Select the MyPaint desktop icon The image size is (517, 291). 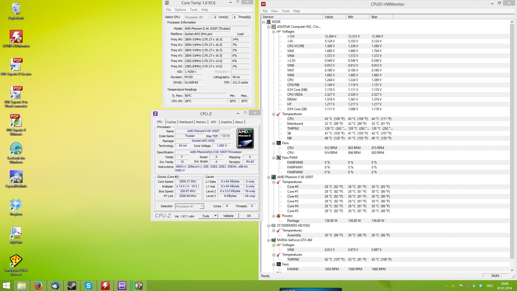[x=16, y=235]
